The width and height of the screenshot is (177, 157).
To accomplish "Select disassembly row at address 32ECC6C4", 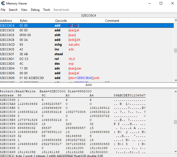I will pos(87,25).
